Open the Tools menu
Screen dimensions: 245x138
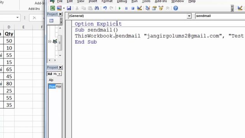[146, 1]
